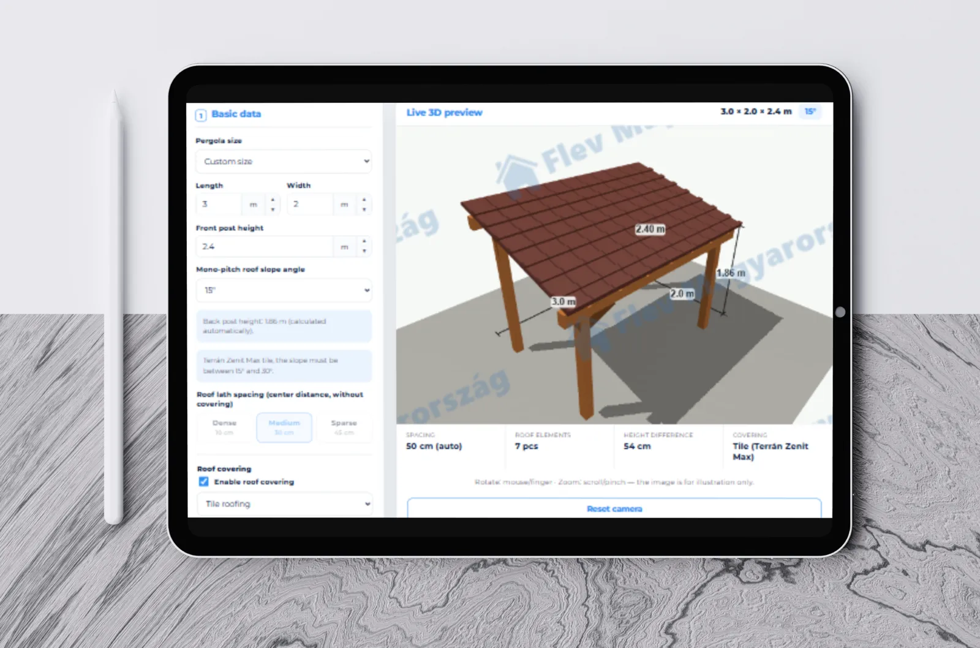Screen dimensions: 980x648
Task: Click the '1.86 m' dimension label
Action: 731,273
